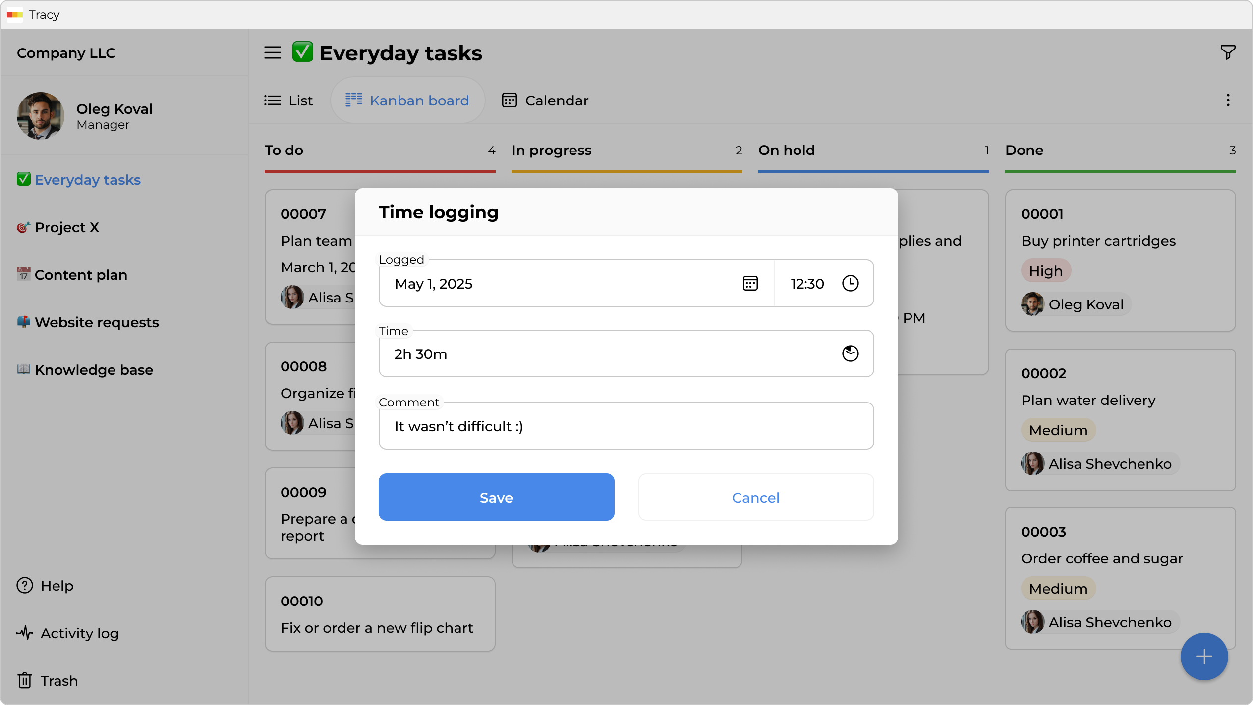Switch to the Calendar view
The image size is (1253, 705).
click(x=545, y=100)
